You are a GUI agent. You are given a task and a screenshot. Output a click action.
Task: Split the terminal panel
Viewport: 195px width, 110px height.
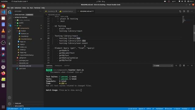(x=180, y=65)
